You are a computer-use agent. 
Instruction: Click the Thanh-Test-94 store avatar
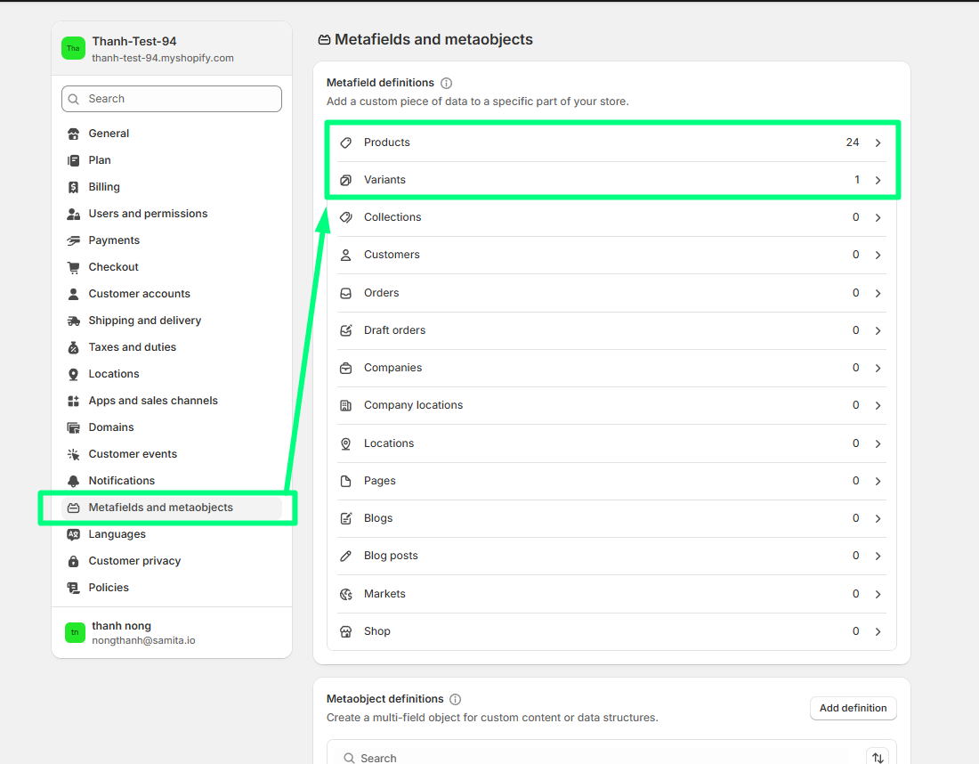[73, 49]
